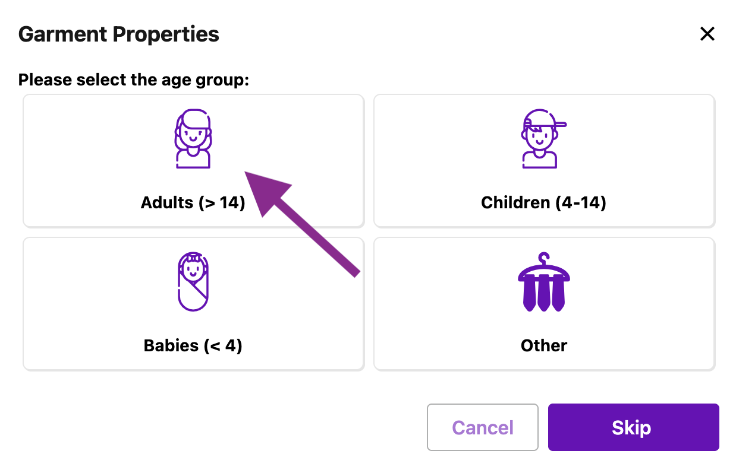Screen dimensions: 736x470
Task: Select the "Adults (> 14)" text label
Action: click(193, 203)
